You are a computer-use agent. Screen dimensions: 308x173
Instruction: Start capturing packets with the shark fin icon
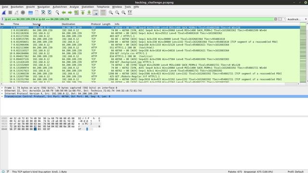(4, 12)
